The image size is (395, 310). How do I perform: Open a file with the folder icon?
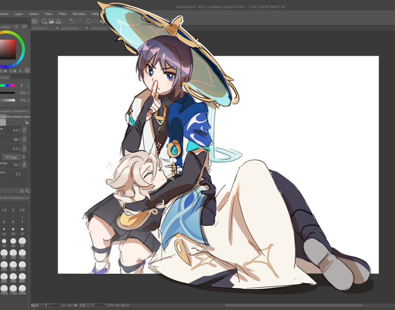point(51,21)
